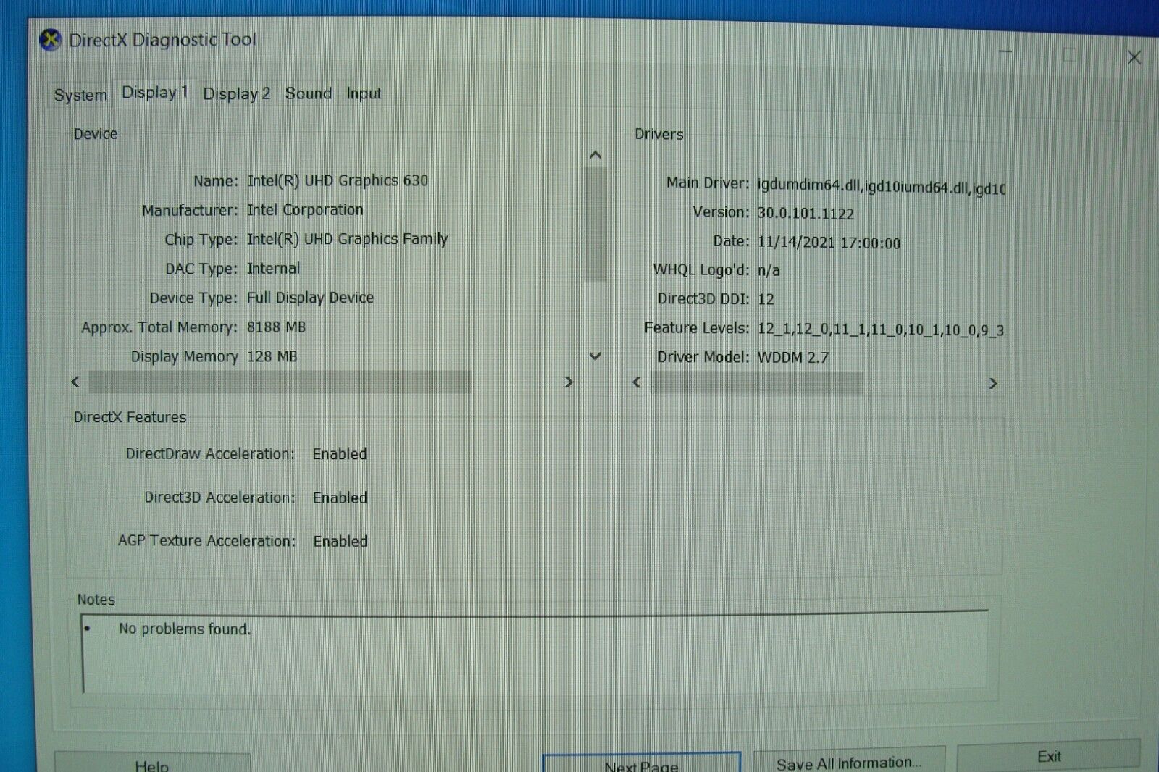Click Device list scroll right arrow
Viewport: 1159px width, 772px height.
click(x=569, y=382)
